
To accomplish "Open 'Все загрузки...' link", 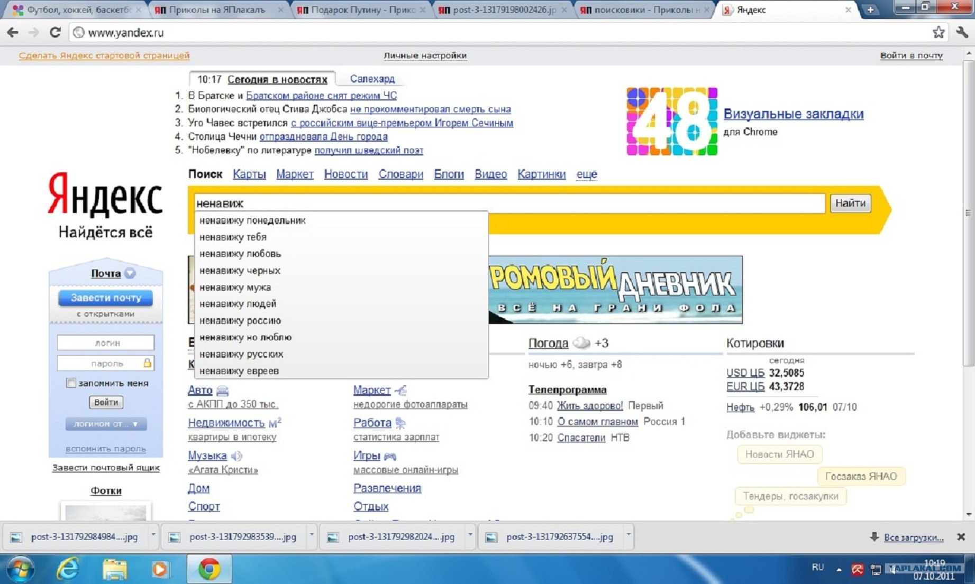I will 914,537.
